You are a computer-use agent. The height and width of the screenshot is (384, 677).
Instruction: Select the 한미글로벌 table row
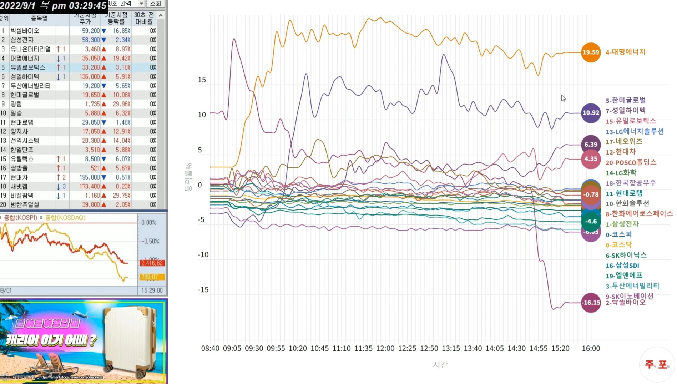[x=78, y=95]
